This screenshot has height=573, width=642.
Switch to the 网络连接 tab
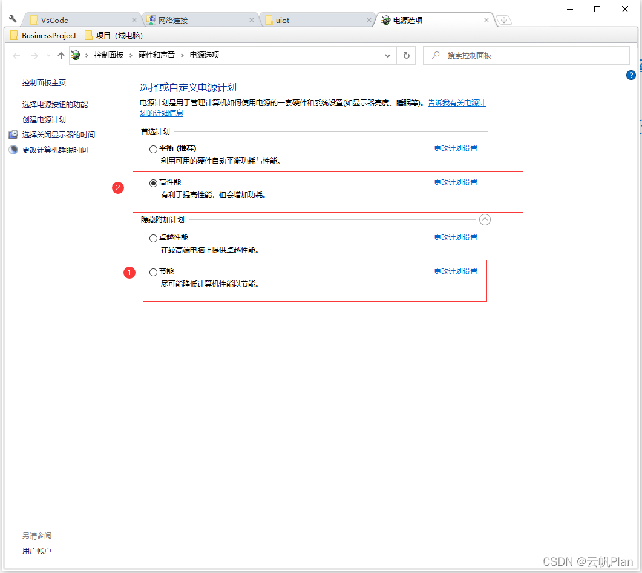pos(201,20)
